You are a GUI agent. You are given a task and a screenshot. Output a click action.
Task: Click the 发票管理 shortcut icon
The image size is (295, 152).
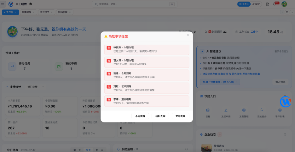244,110
